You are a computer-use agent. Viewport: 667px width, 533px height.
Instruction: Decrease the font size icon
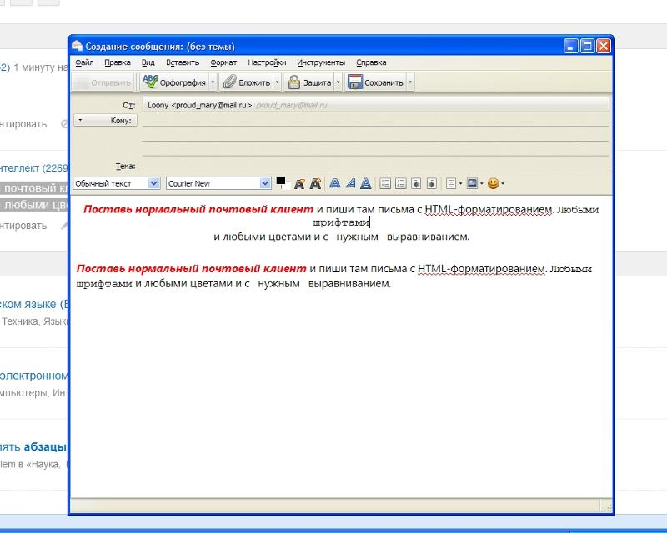point(299,183)
